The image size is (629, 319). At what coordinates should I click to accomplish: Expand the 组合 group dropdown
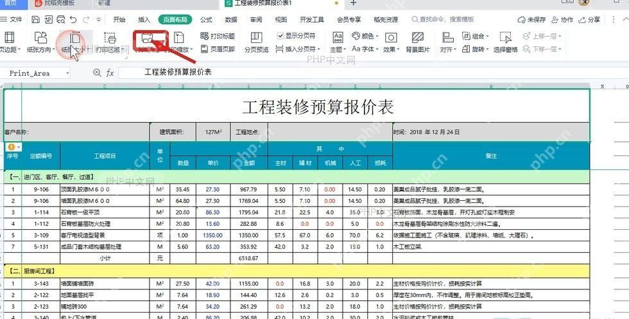tap(487, 37)
